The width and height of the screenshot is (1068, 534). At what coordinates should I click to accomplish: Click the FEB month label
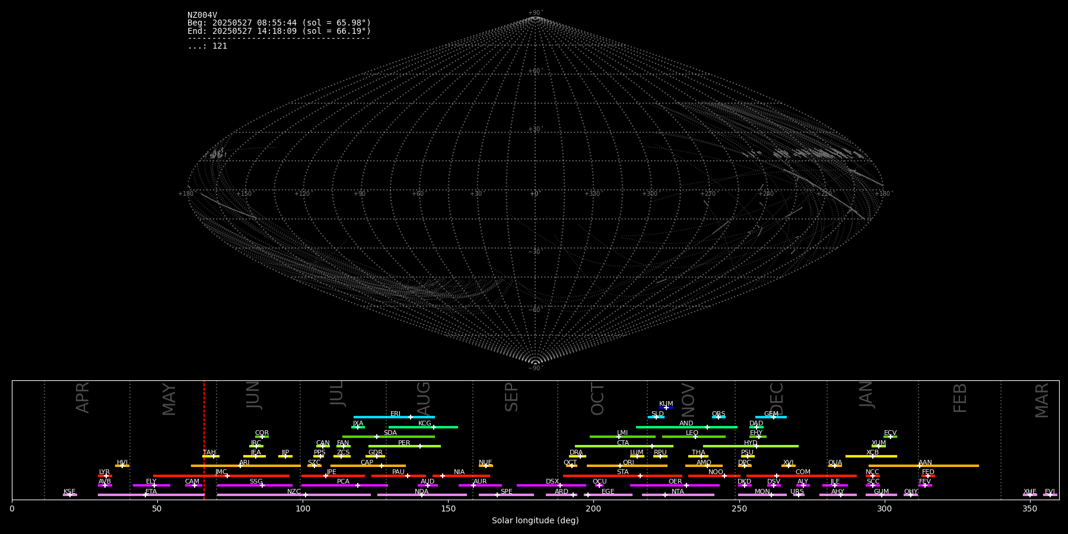pos(960,398)
